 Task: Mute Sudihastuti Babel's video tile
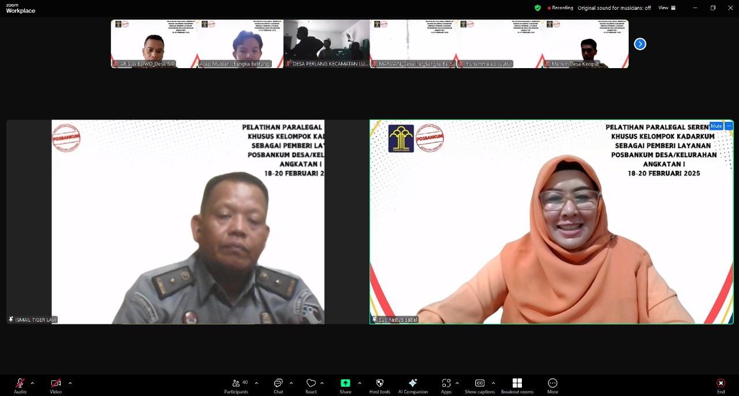pyautogui.click(x=716, y=126)
